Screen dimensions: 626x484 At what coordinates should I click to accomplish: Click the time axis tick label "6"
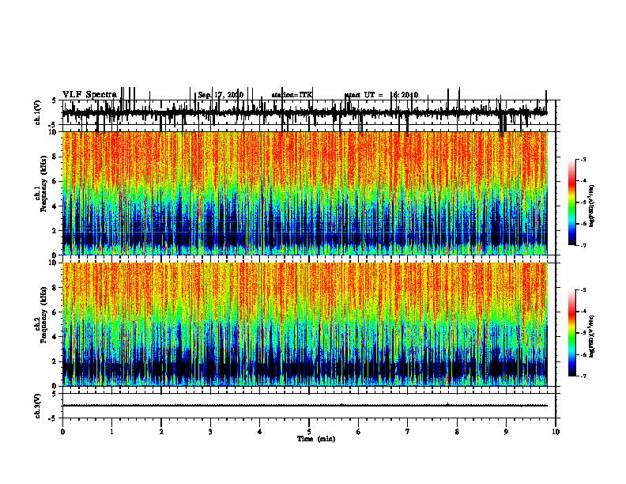point(359,432)
